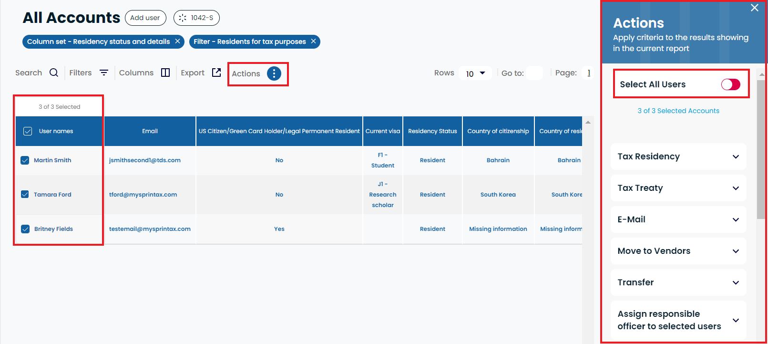Toggle the User names header checkbox
This screenshot has height=344, width=768.
point(28,131)
